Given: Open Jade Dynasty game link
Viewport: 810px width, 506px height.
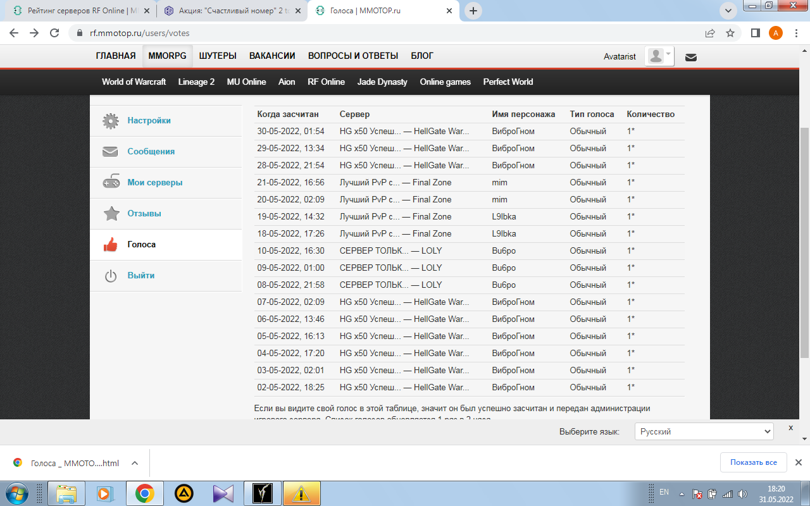Looking at the screenshot, I should pos(382,82).
